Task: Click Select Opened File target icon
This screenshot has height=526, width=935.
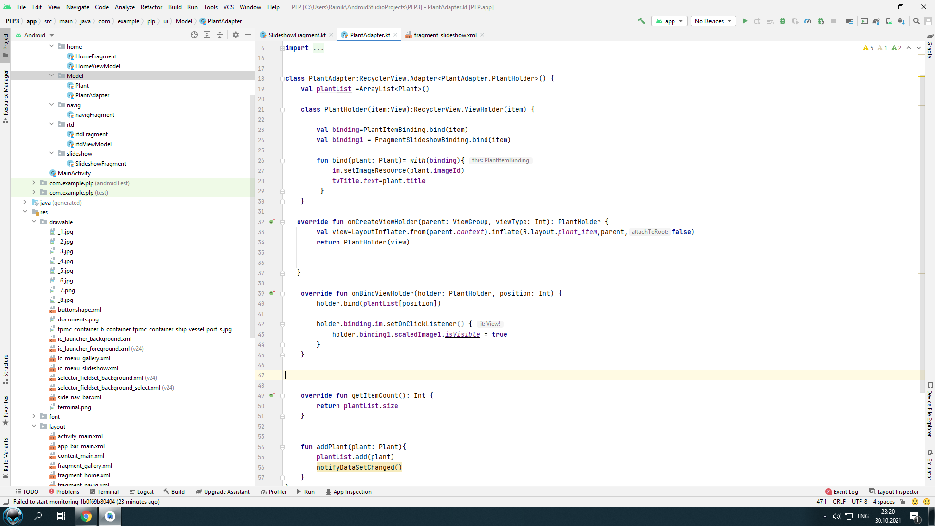Action: point(194,35)
